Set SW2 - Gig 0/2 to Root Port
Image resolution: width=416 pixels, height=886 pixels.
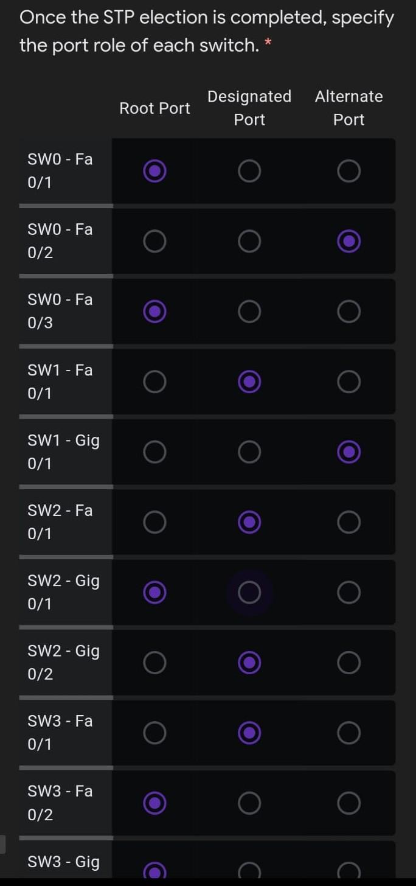tap(154, 663)
